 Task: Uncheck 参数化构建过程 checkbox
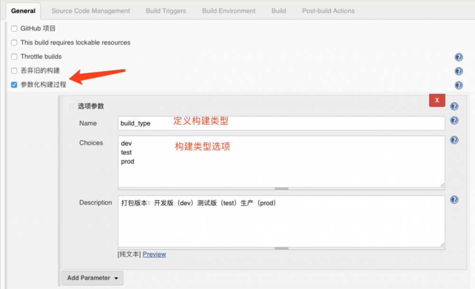(x=14, y=85)
